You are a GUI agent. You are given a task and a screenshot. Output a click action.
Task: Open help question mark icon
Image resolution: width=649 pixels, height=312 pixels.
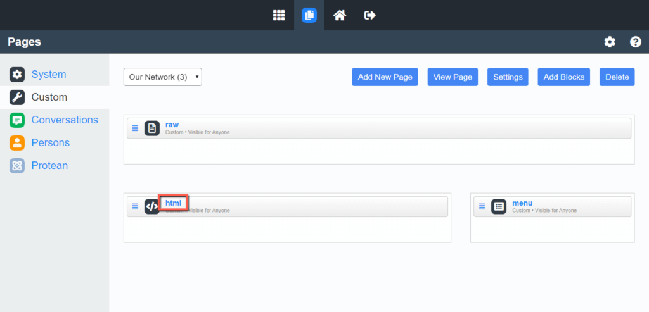[636, 42]
